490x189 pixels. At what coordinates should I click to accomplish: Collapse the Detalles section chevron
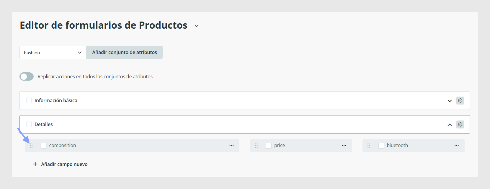click(450, 125)
